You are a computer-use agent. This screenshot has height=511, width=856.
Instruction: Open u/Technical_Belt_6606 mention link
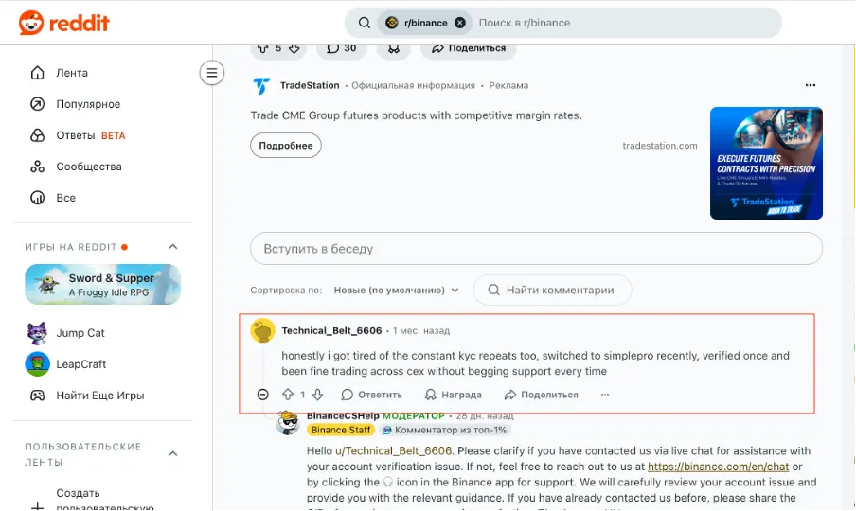click(x=393, y=451)
